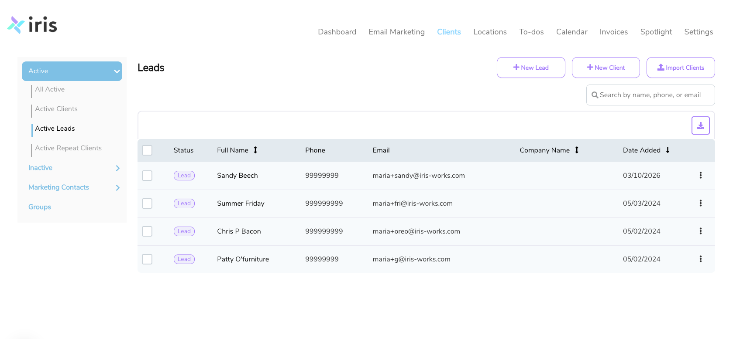The image size is (733, 339).
Task: Select the Clients nav item
Action: coord(449,32)
